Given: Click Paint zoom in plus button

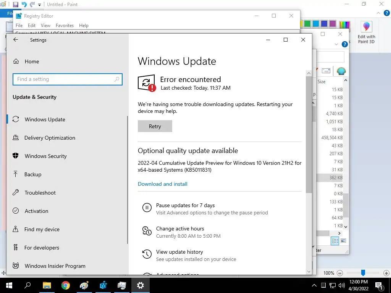Looking at the screenshot, I should tap(386, 273).
